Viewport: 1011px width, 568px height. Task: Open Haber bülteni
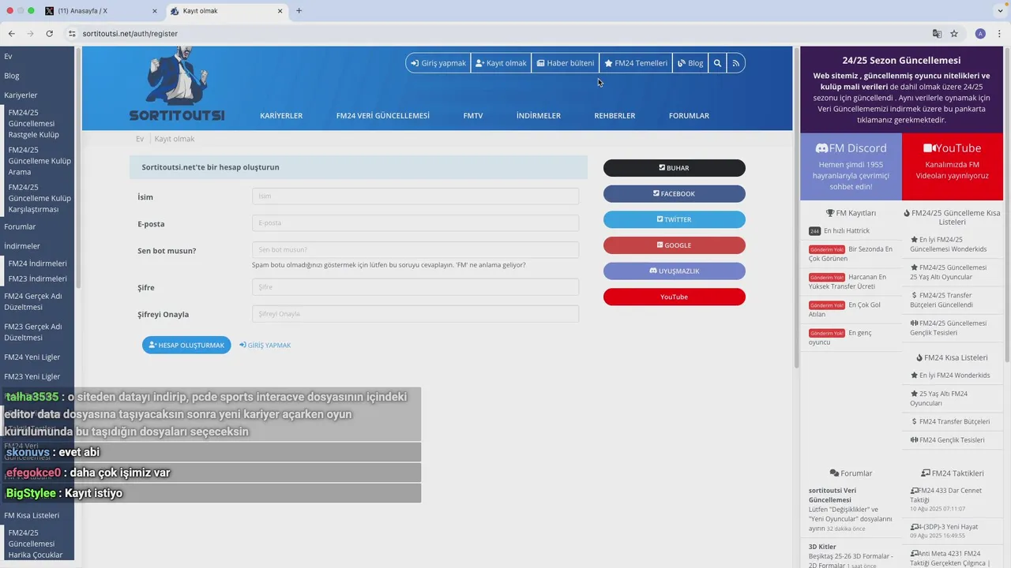point(566,63)
